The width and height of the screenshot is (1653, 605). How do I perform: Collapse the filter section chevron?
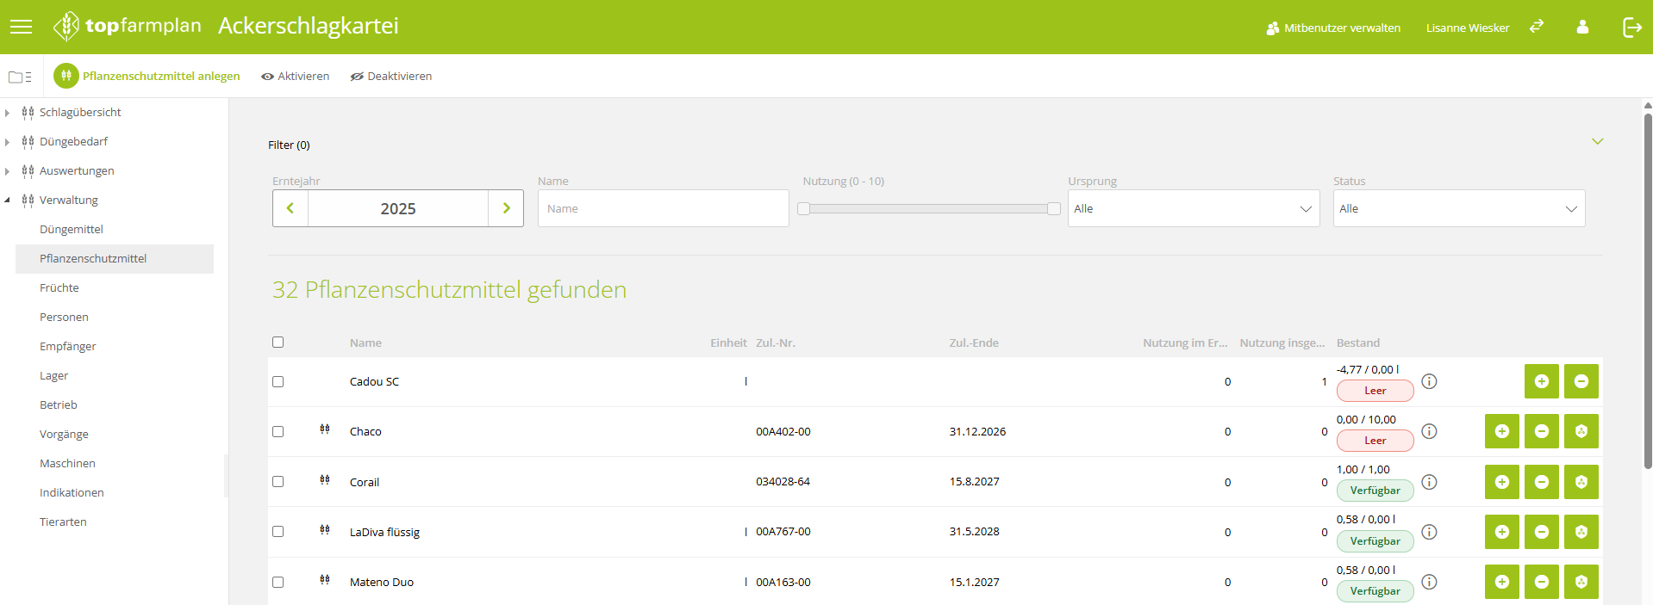(1597, 142)
